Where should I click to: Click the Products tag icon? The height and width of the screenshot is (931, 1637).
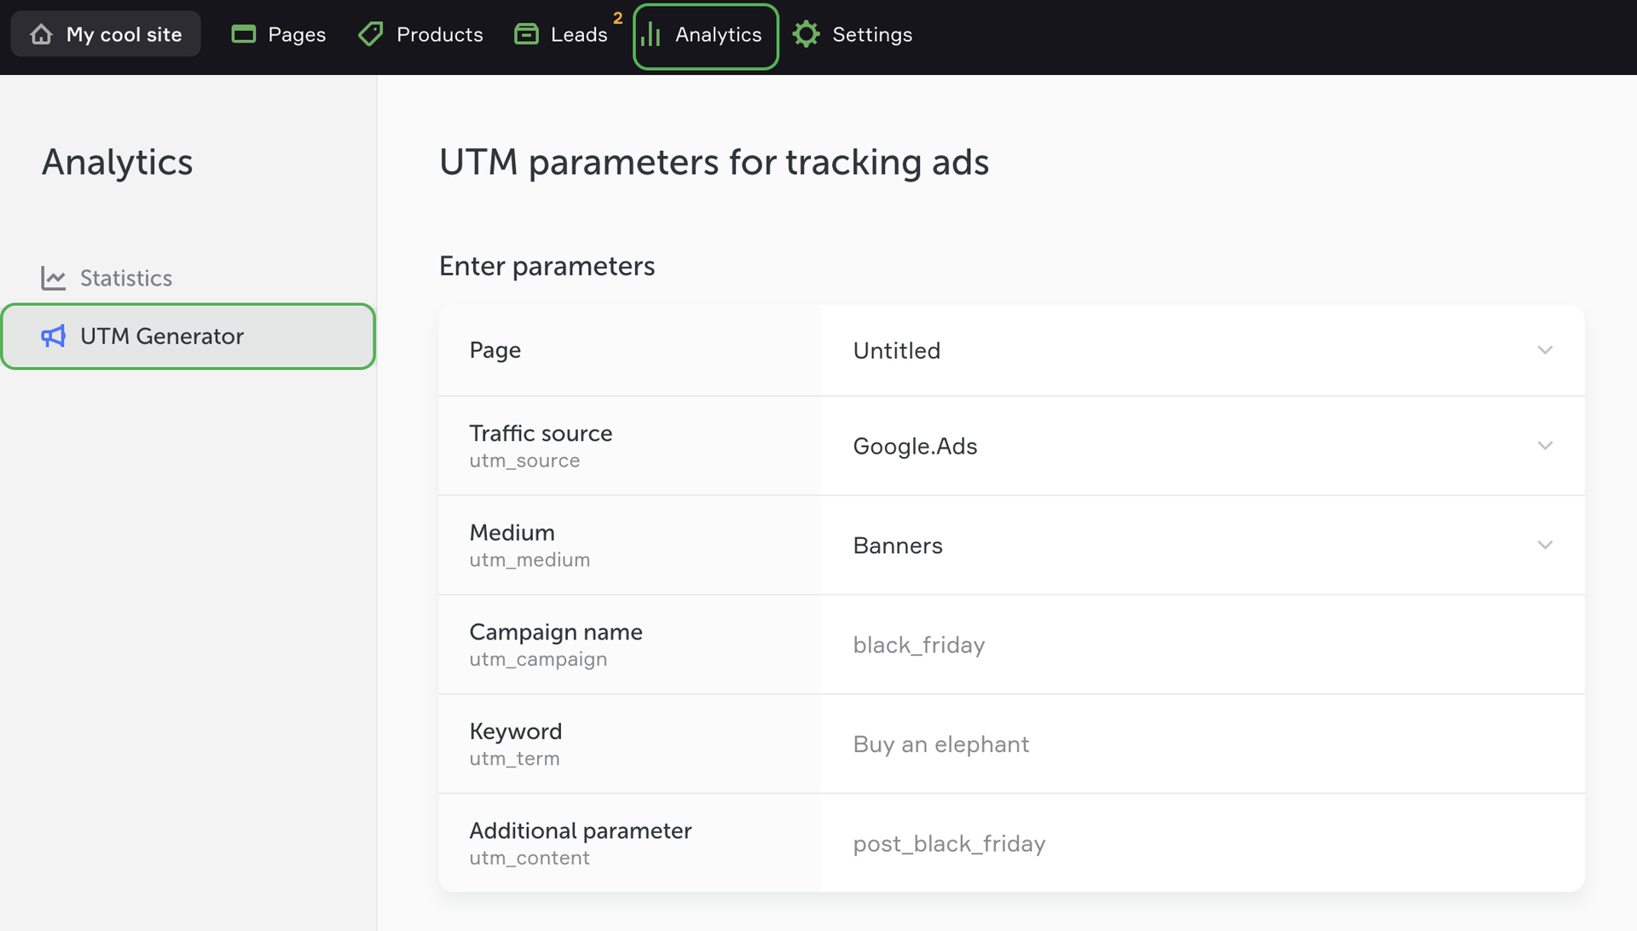click(370, 34)
